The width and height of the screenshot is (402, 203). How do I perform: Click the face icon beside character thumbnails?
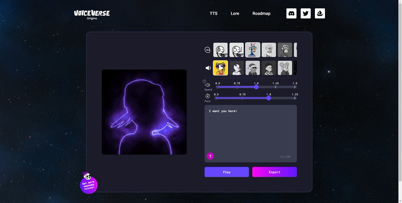click(208, 50)
